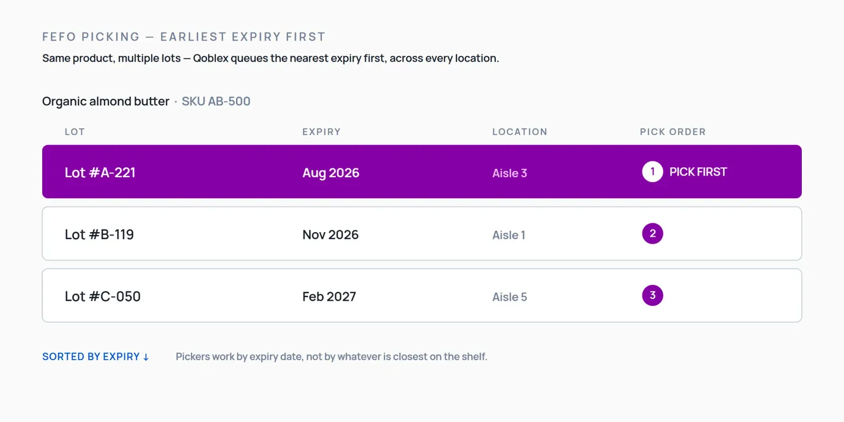Click the SKU AB-500 label

click(x=216, y=101)
